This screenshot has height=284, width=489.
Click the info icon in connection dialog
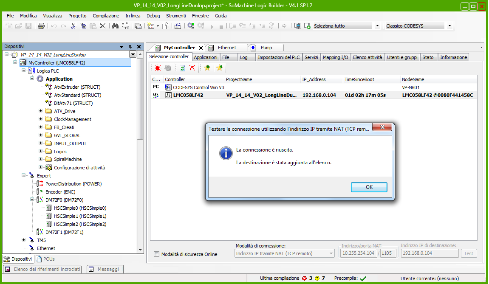pos(226,153)
